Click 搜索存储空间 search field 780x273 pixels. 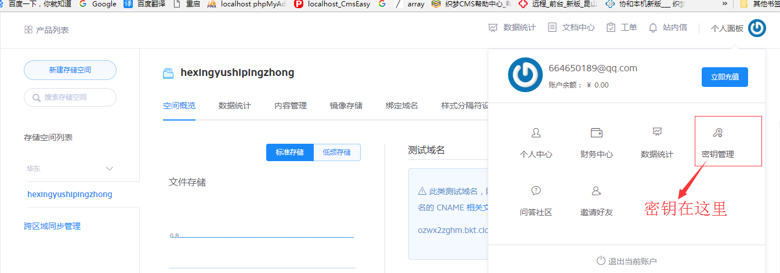tap(70, 97)
